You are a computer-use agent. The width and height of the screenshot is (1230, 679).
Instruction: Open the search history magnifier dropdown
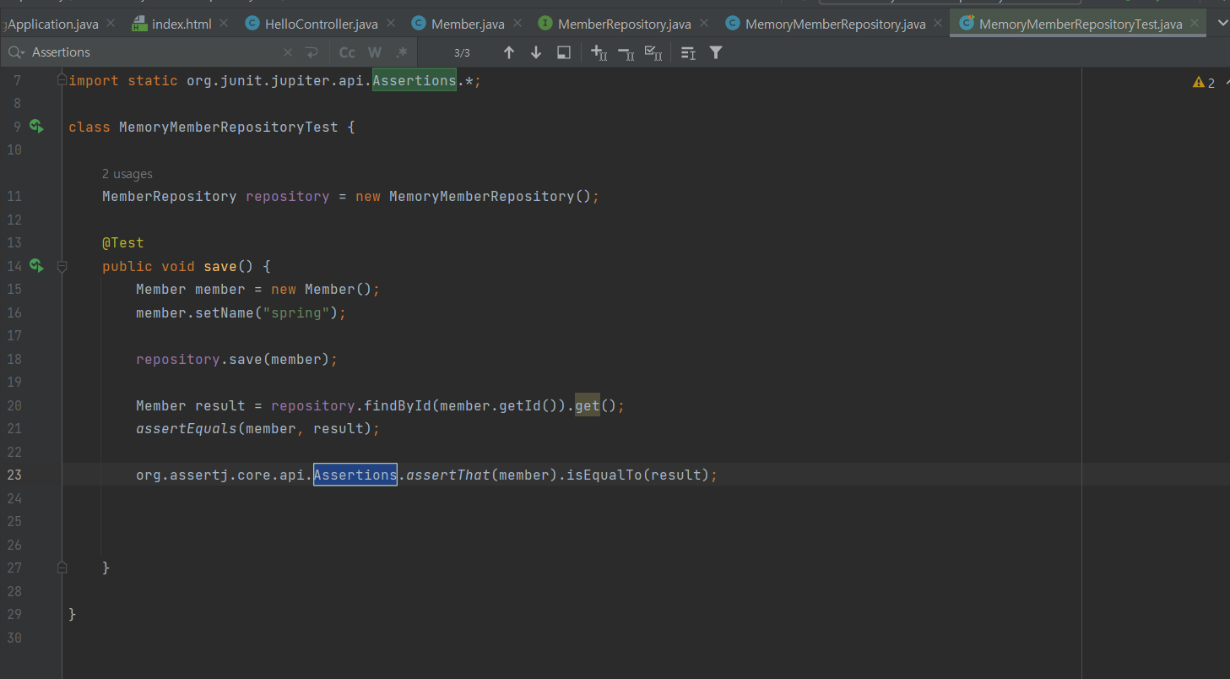click(17, 52)
